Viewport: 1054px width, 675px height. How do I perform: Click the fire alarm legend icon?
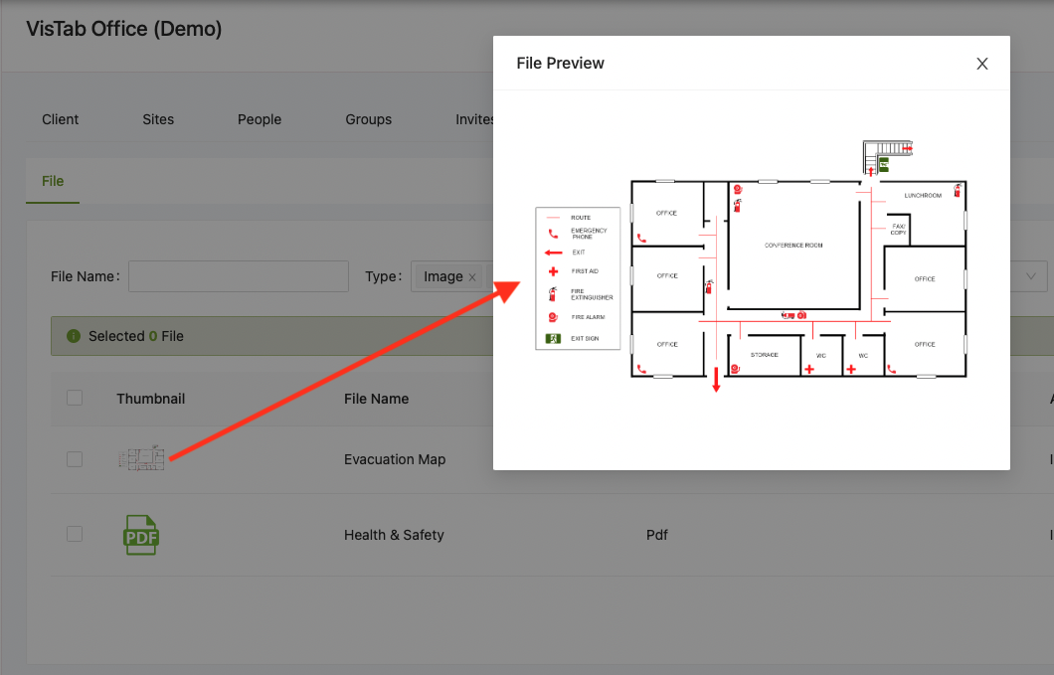click(x=553, y=317)
